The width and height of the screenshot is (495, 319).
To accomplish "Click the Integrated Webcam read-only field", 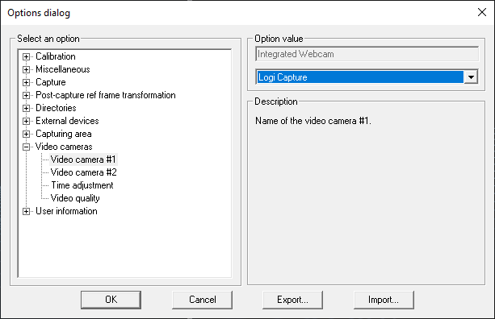I will 367,54.
